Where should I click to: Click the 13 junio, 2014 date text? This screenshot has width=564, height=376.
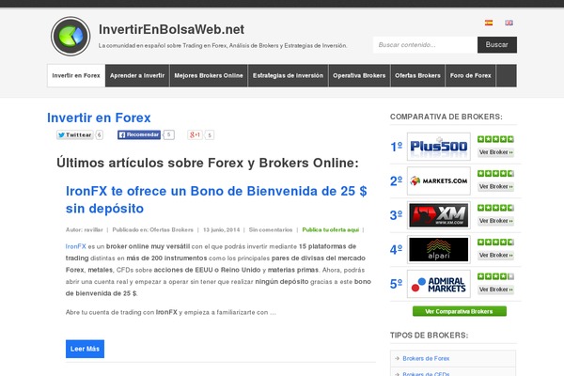(221, 229)
